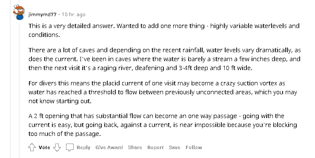The width and height of the screenshot is (315, 158).
Task: Collapse the comment via inner thread line
Action: coord(20,90)
